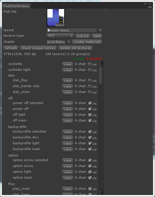The image size is (155, 197).
Task: Click the tk2d/Blend shader field
Action: pyautogui.click(x=56, y=42)
